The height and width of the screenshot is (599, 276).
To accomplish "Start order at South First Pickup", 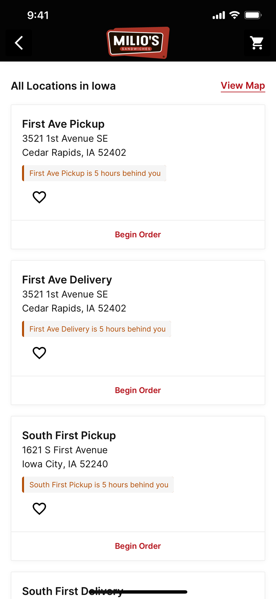I will point(138,546).
